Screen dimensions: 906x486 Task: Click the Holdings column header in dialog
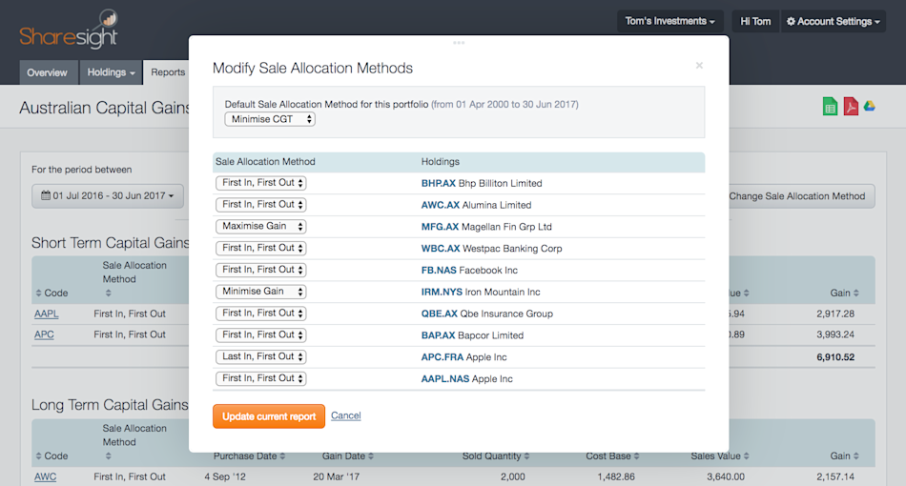tap(441, 162)
